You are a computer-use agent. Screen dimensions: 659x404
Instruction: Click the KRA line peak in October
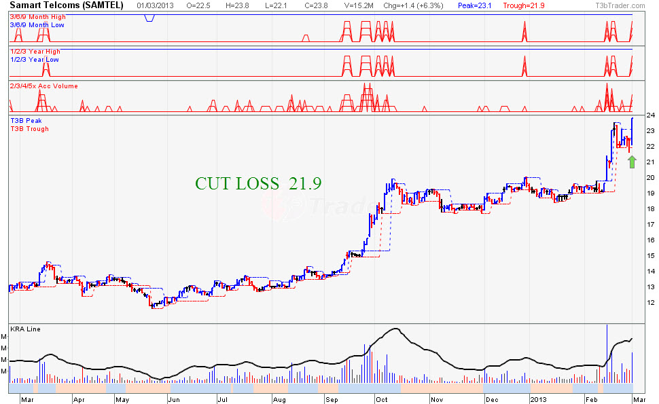pyautogui.click(x=395, y=329)
